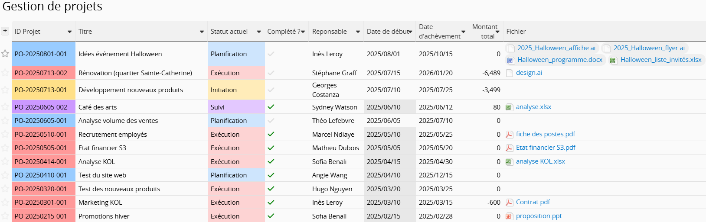This screenshot has width=706, height=222.
Task: Open the design.ai file link
Action: point(529,73)
